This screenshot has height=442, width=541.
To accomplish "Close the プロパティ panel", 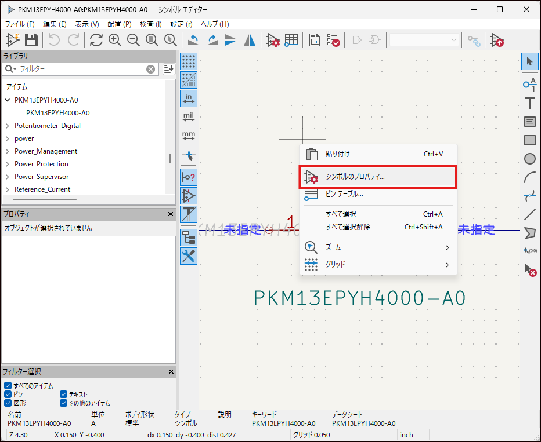I will [171, 214].
